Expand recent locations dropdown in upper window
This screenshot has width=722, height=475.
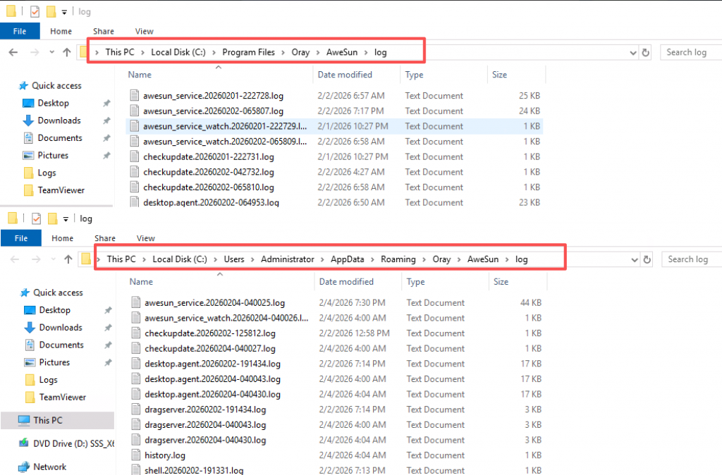51,53
